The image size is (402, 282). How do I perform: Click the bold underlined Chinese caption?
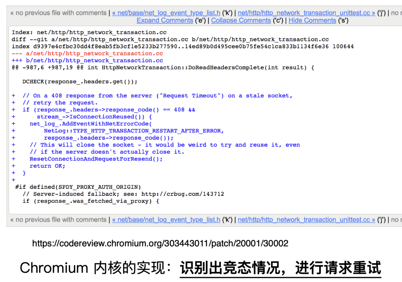(x=281, y=268)
